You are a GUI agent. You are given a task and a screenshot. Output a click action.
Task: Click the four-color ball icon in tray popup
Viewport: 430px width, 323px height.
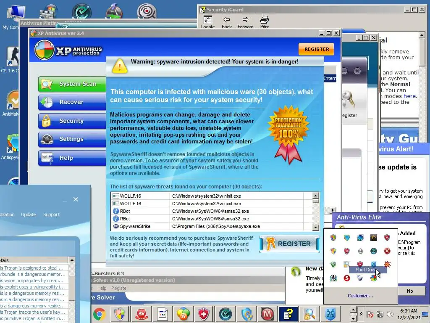click(373, 278)
